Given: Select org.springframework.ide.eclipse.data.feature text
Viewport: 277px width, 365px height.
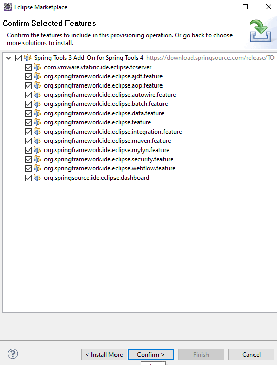Looking at the screenshot, I should (x=104, y=113).
